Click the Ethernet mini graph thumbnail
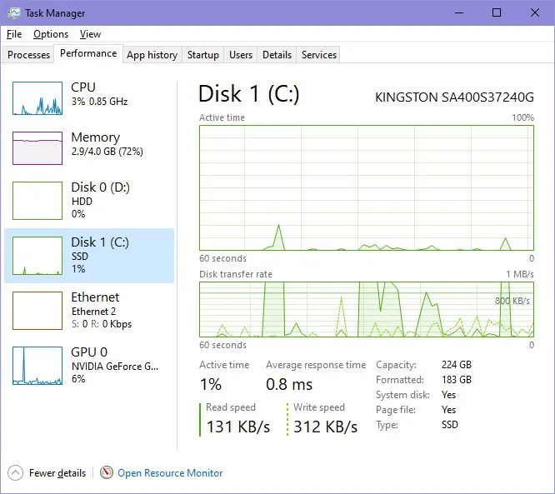 (37, 311)
